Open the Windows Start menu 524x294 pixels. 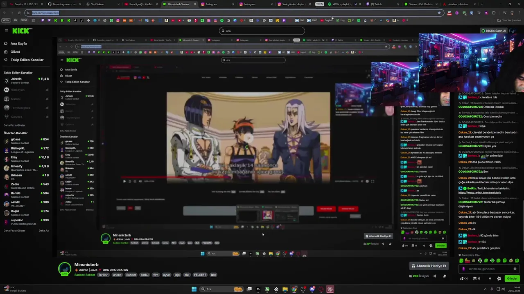tap(194, 289)
